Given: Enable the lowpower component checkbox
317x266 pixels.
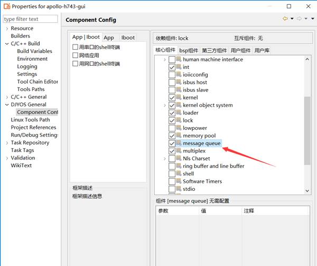Looking at the screenshot, I should pyautogui.click(x=172, y=128).
